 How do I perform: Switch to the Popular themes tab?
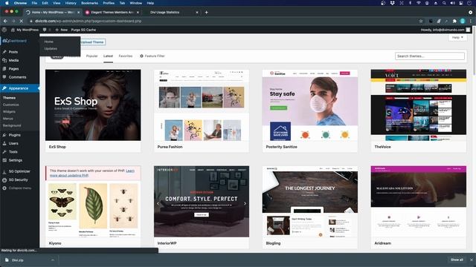(91, 56)
